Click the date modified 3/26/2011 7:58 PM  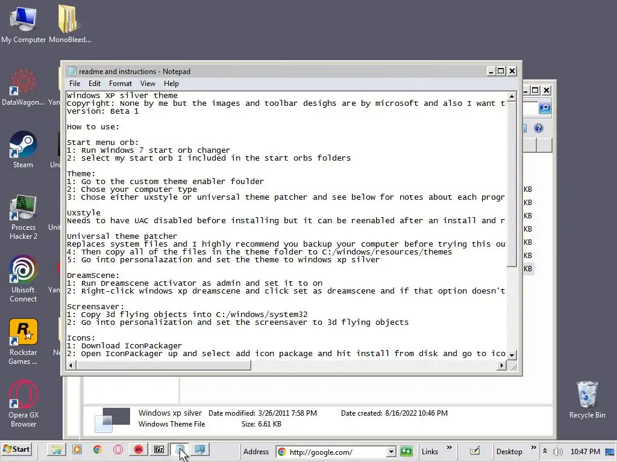pyautogui.click(x=287, y=413)
